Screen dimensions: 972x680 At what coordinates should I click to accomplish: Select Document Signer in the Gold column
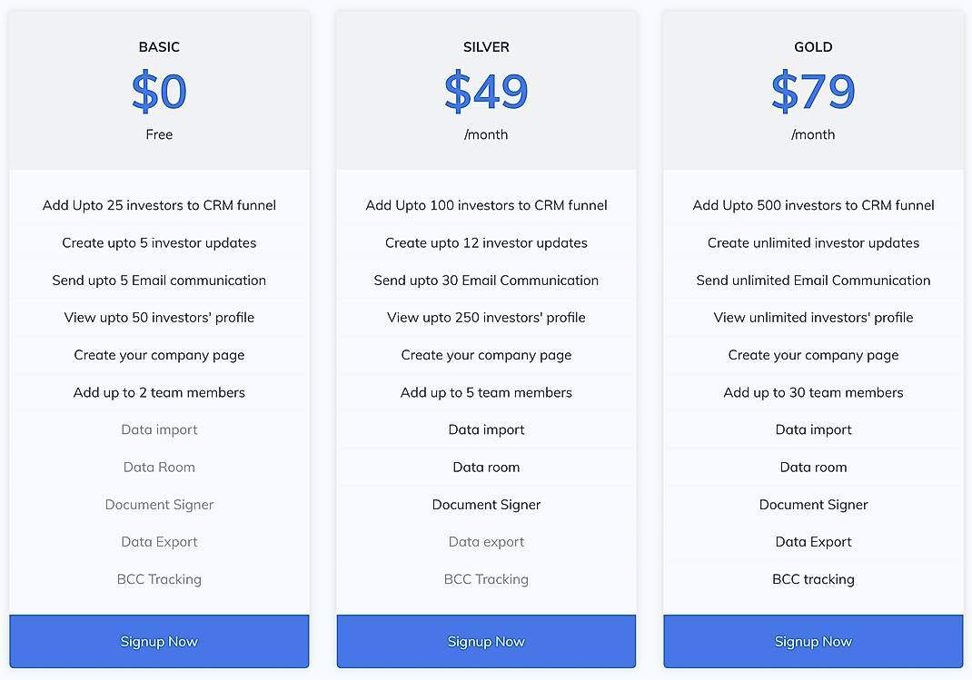point(813,504)
